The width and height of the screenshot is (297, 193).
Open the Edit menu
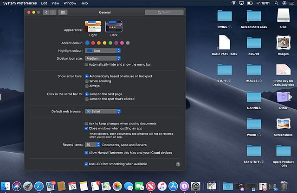(x=44, y=3)
